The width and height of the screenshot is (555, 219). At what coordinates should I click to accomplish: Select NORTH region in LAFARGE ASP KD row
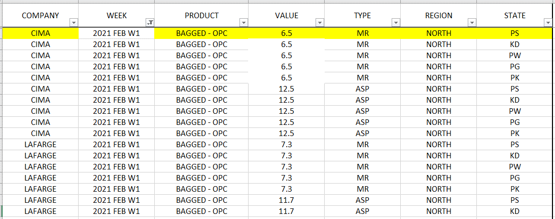coord(439,211)
